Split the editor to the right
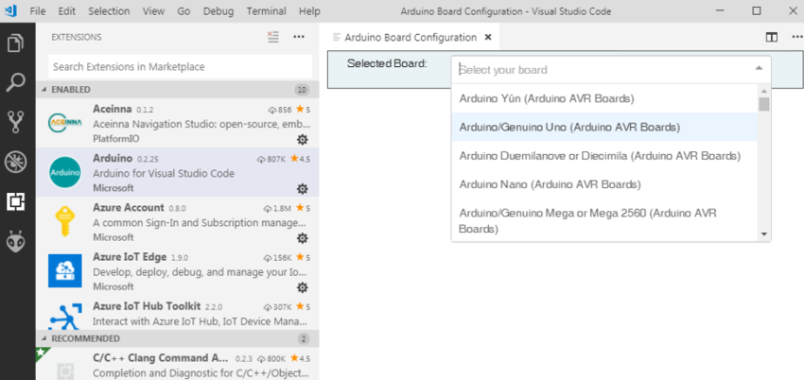Screen dimensions: 804x380 771,37
